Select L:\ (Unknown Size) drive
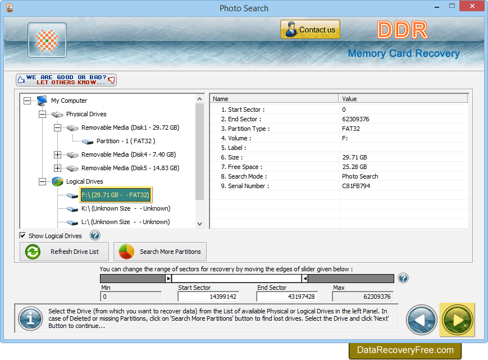Screen dimensions: 488x360 tap(125, 222)
